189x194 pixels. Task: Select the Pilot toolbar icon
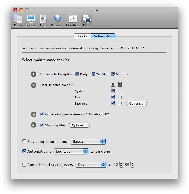click(x=86, y=21)
